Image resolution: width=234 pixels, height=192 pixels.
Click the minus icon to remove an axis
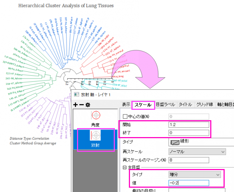coord(82,105)
